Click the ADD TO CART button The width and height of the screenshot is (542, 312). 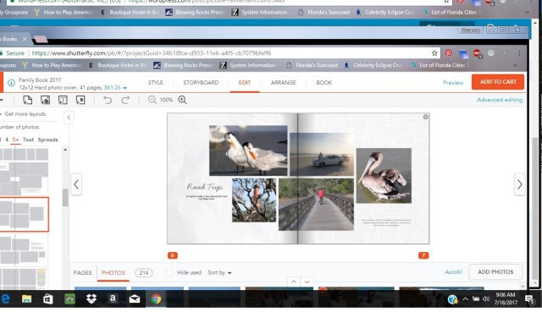[x=498, y=82]
